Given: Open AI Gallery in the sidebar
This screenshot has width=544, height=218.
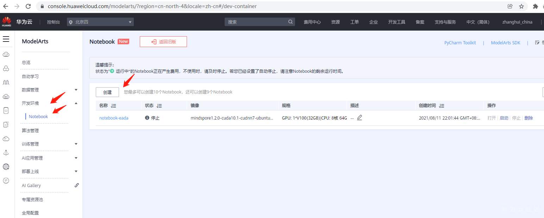Looking at the screenshot, I should [31, 185].
